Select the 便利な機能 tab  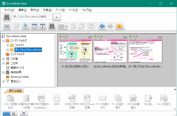pyautogui.click(x=15, y=91)
